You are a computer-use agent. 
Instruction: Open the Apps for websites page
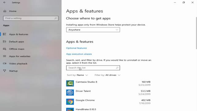[x=20, y=56]
